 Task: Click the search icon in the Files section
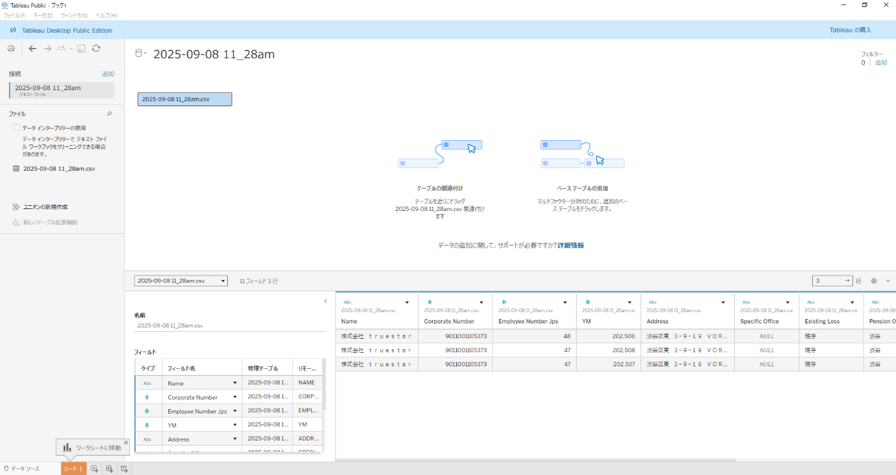point(109,114)
